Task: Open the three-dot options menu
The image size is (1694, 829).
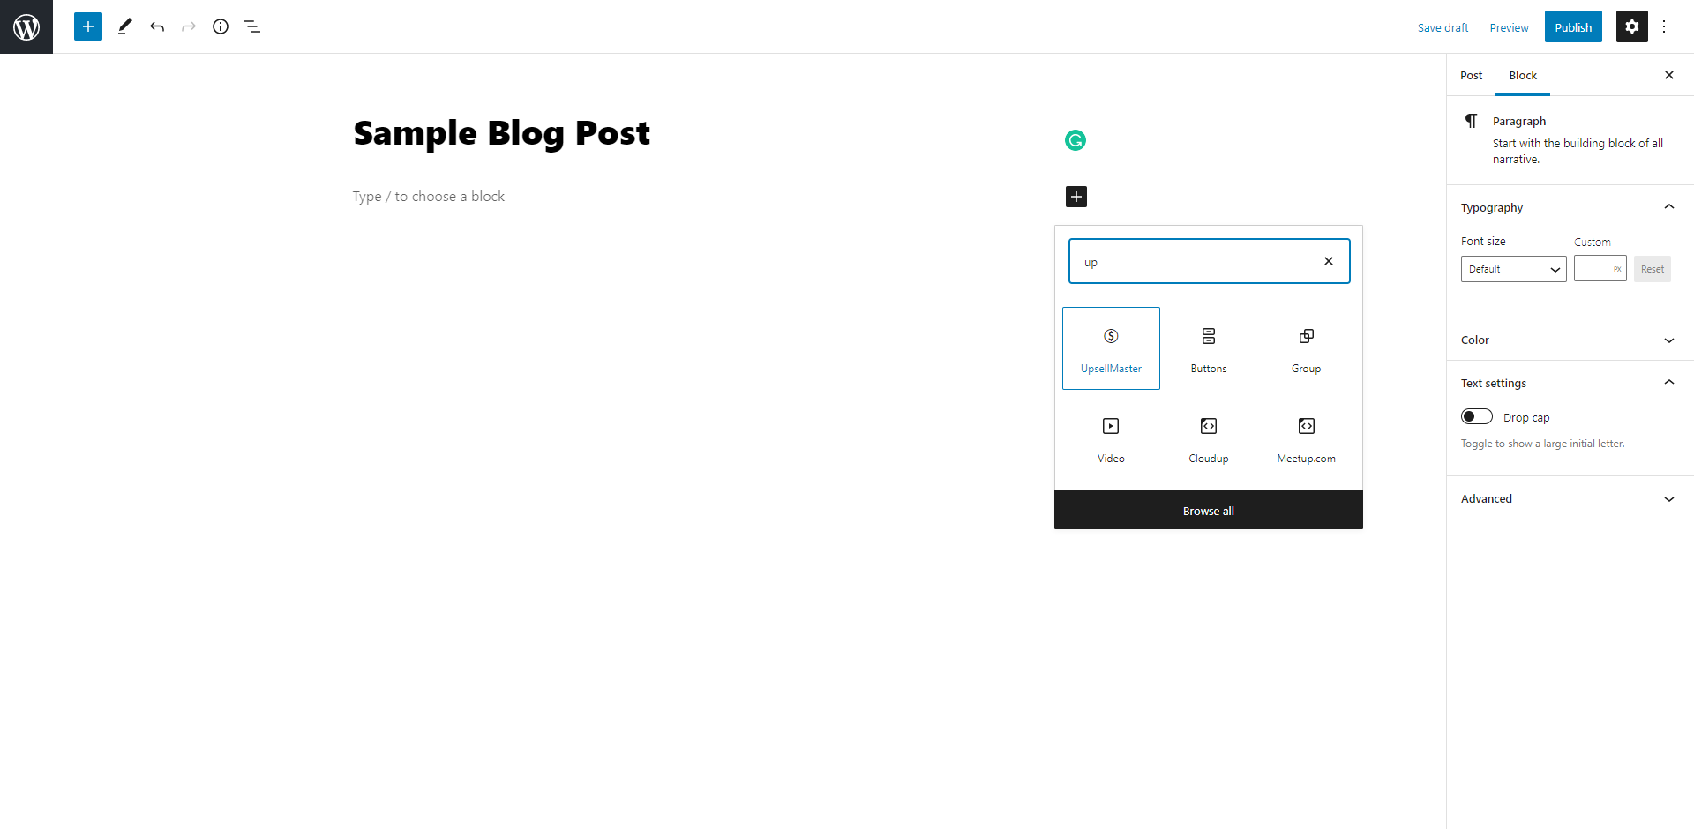Action: [x=1664, y=26]
